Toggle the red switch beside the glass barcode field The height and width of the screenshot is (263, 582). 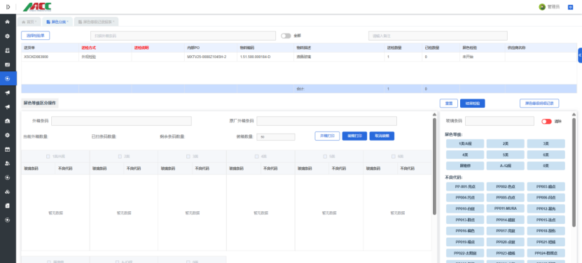tap(546, 121)
